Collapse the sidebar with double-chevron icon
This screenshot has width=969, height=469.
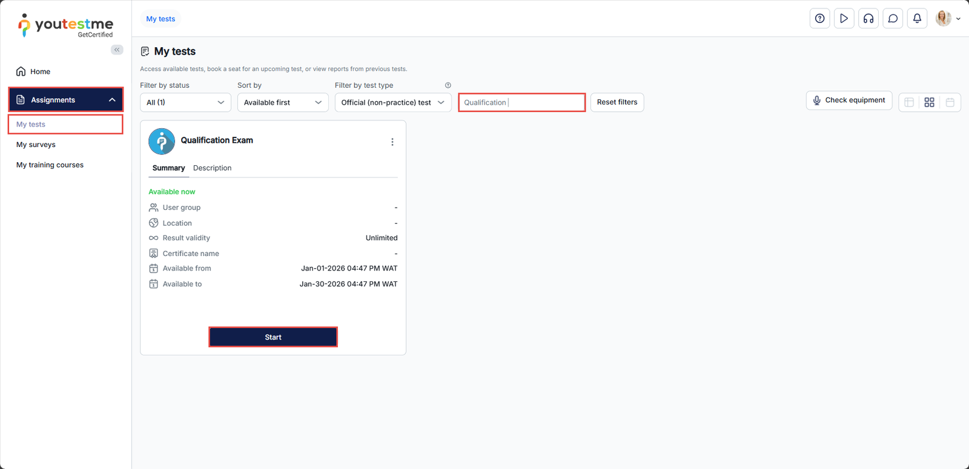117,50
